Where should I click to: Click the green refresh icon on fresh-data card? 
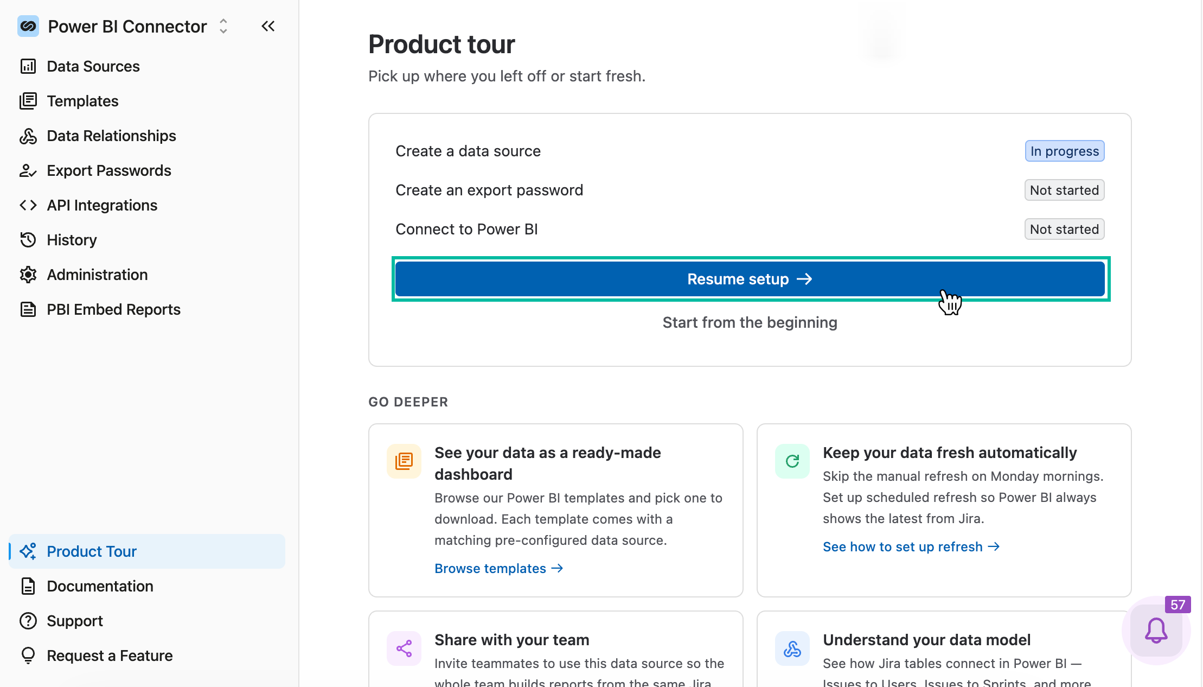(x=792, y=461)
